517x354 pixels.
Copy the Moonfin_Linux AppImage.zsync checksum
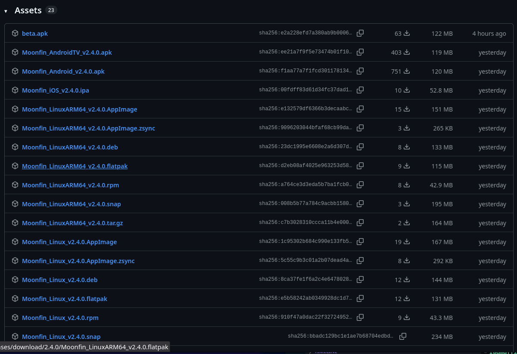[360, 261]
